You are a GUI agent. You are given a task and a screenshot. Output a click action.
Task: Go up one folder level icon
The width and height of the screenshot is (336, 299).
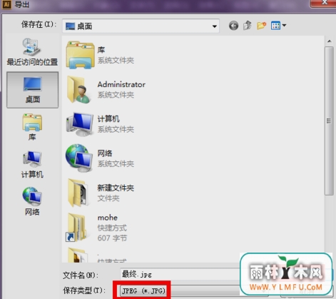click(248, 25)
